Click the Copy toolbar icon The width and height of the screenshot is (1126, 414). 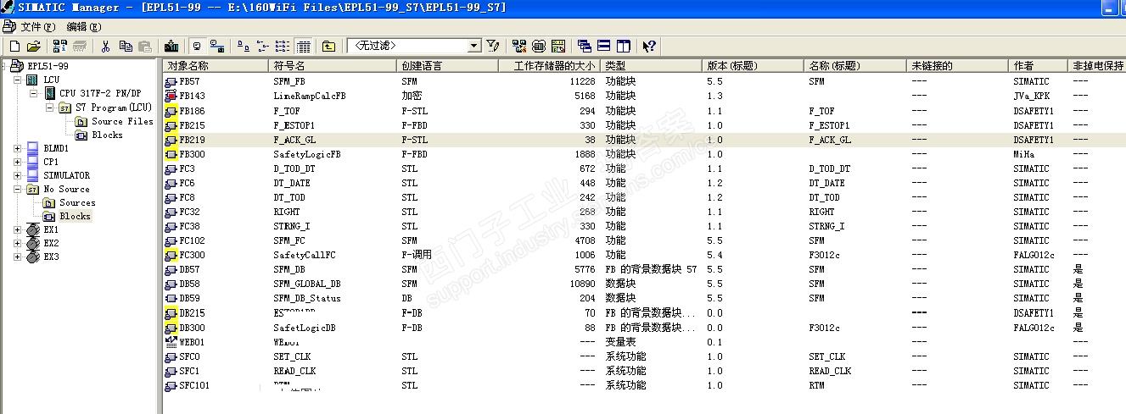(x=126, y=46)
